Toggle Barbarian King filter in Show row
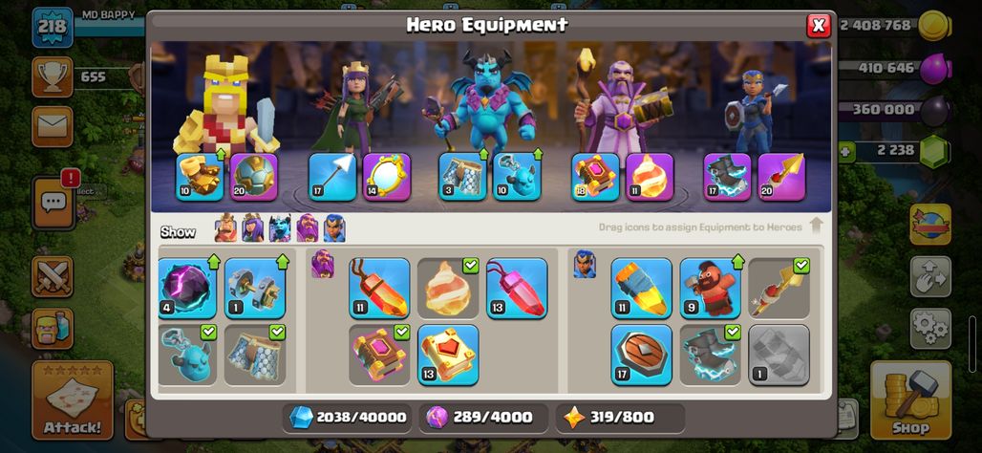The height and width of the screenshot is (453, 982). pos(226,228)
